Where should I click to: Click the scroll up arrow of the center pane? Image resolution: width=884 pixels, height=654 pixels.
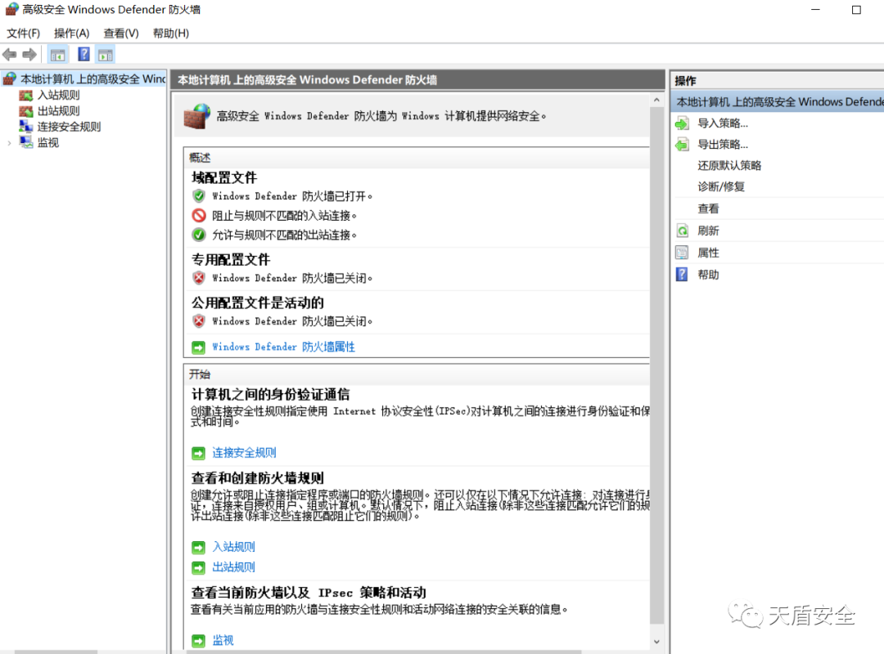tap(656, 101)
